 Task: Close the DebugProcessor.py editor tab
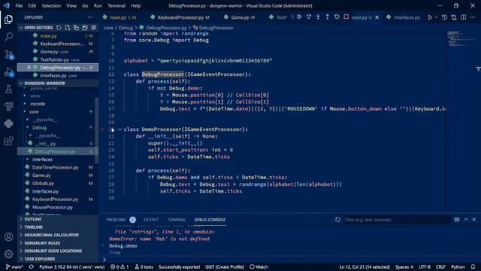[x=377, y=17]
